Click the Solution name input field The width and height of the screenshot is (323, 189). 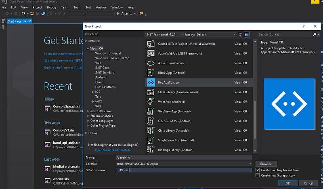pos(184,170)
